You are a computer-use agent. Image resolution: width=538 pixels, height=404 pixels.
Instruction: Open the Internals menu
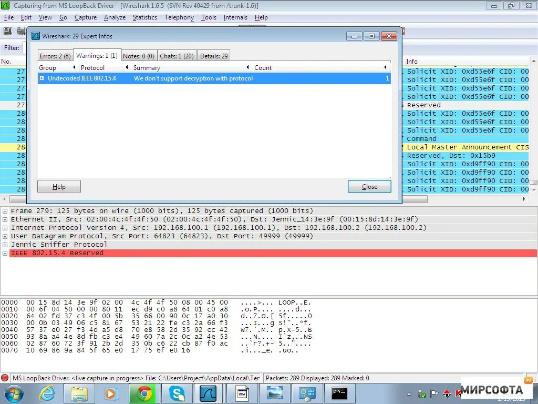(x=235, y=17)
